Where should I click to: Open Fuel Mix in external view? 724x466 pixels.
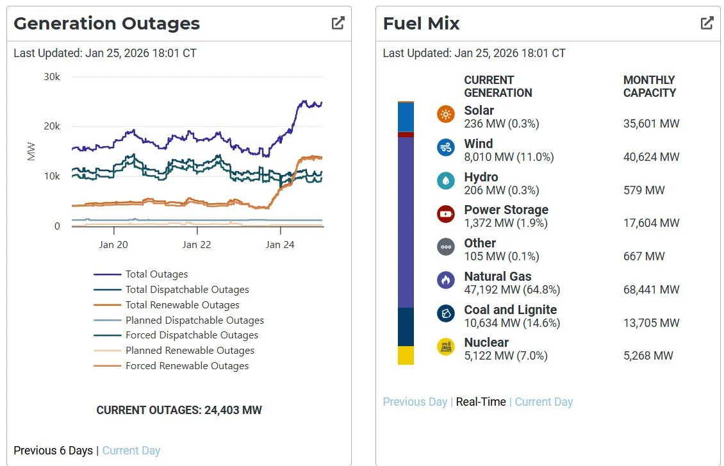(707, 22)
